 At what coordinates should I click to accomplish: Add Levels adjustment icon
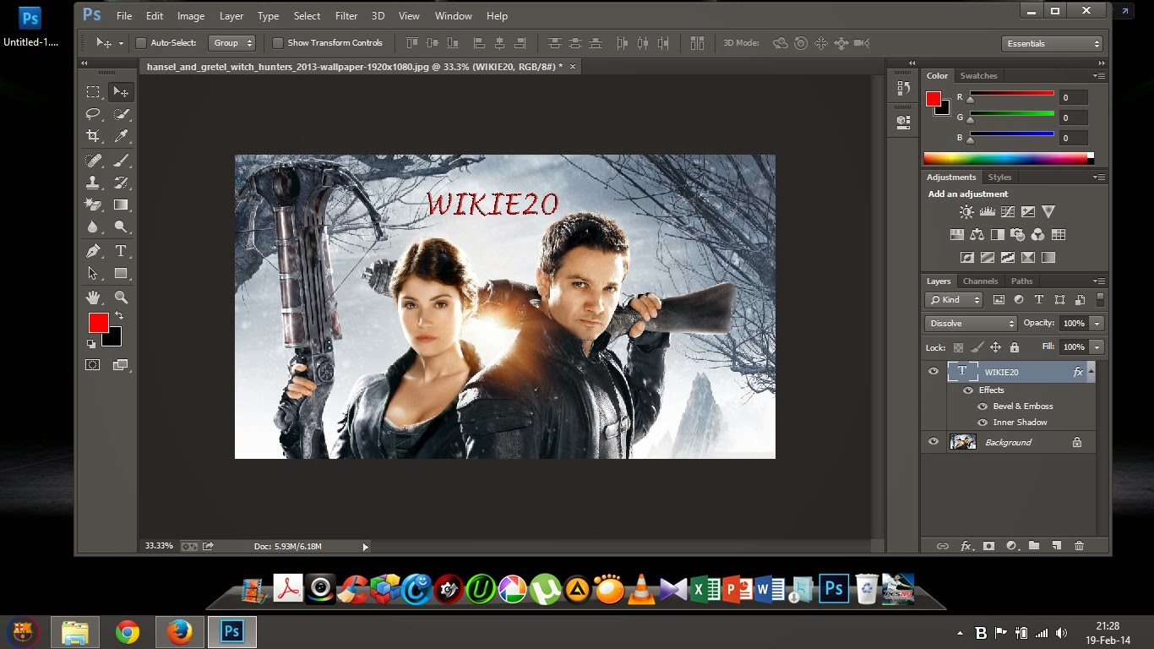point(987,212)
